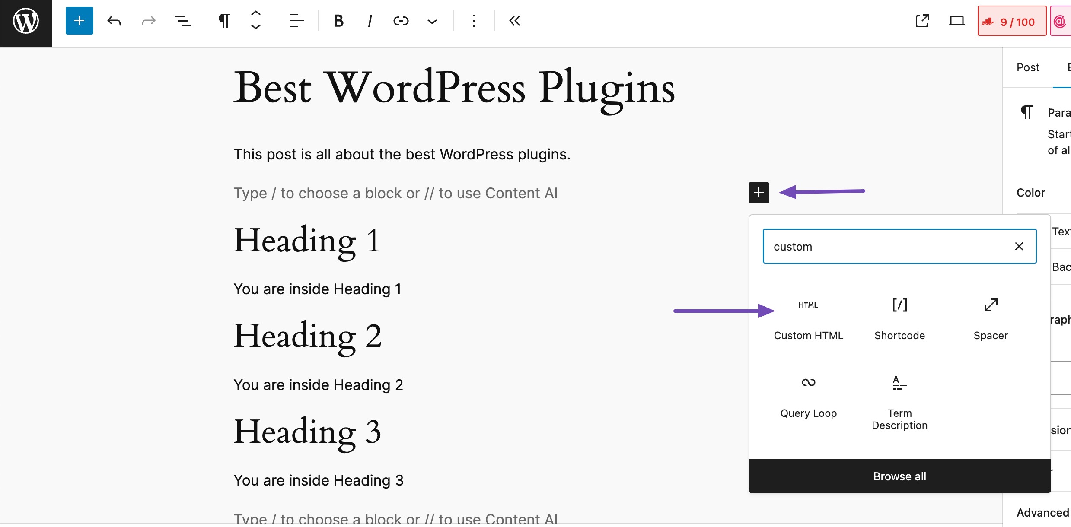Open post preview in new tab
The height and width of the screenshot is (527, 1071).
click(922, 21)
